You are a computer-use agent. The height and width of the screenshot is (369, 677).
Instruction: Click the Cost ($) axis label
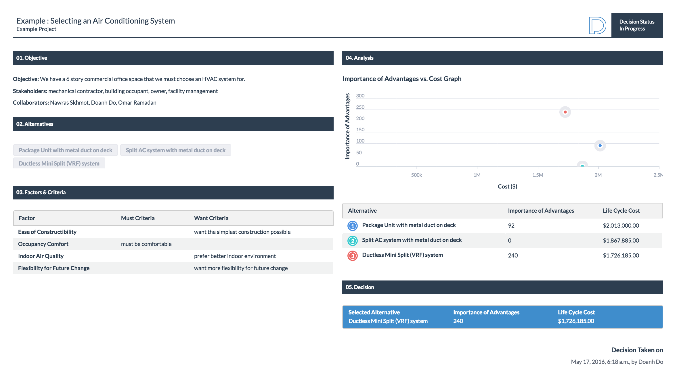coord(507,187)
